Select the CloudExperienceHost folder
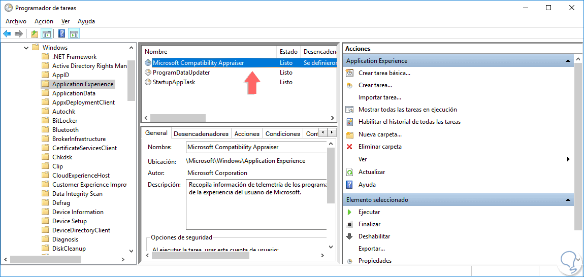 (81, 176)
